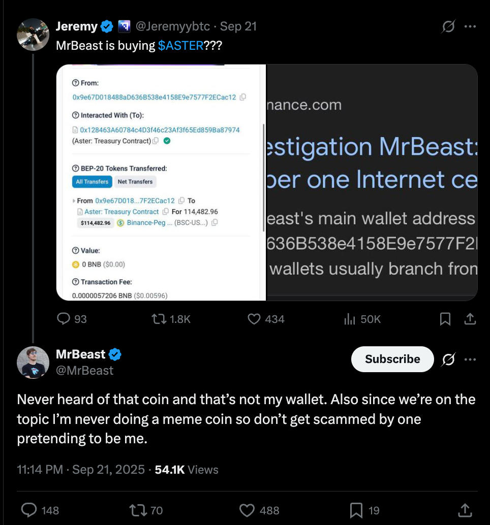
Task: Click Jeremy's NFT profile badge
Action: coord(124,26)
